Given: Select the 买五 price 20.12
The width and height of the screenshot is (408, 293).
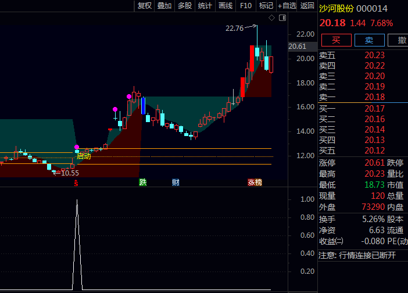Looking at the screenshot, I should point(374,151).
